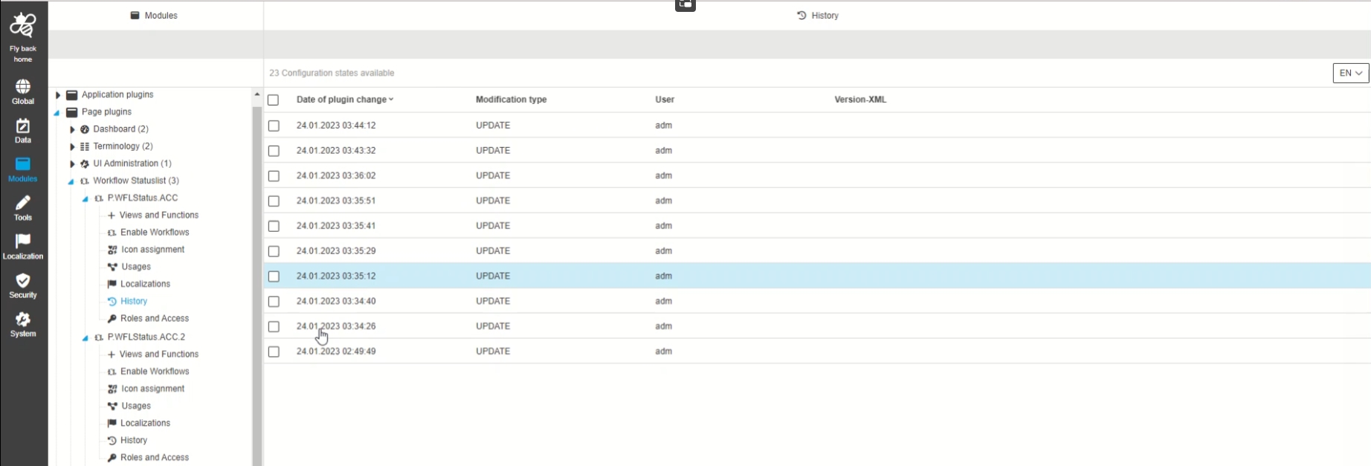Select the row dated 24.01.2023 03:34:40
Viewport: 1371px width, 466px height.
point(817,301)
